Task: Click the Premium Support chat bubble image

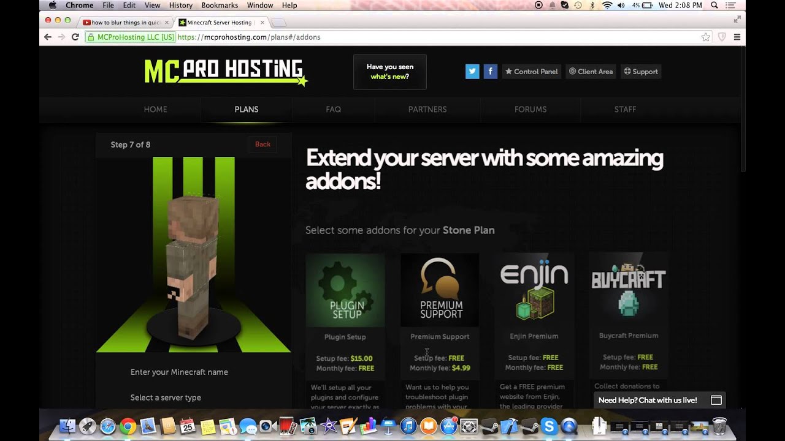Action: (x=440, y=290)
